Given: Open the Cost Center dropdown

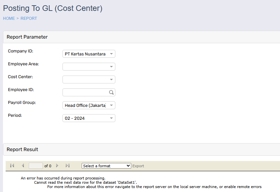Looking at the screenshot, I should pos(89,80).
